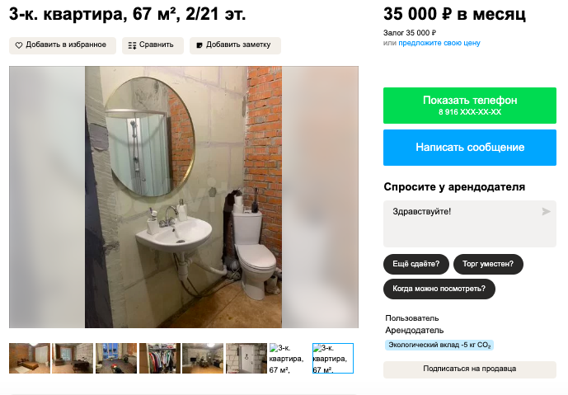Subscribe with Подписаться на продавца
568x395 pixels.
tap(469, 369)
